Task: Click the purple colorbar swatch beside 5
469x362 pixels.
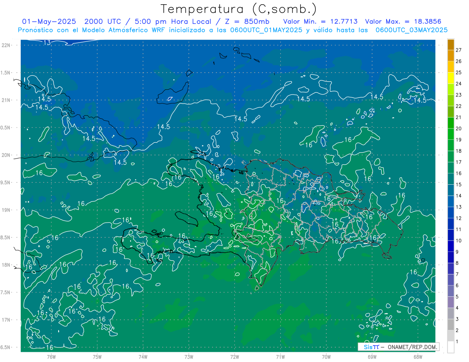Action: 451,302
